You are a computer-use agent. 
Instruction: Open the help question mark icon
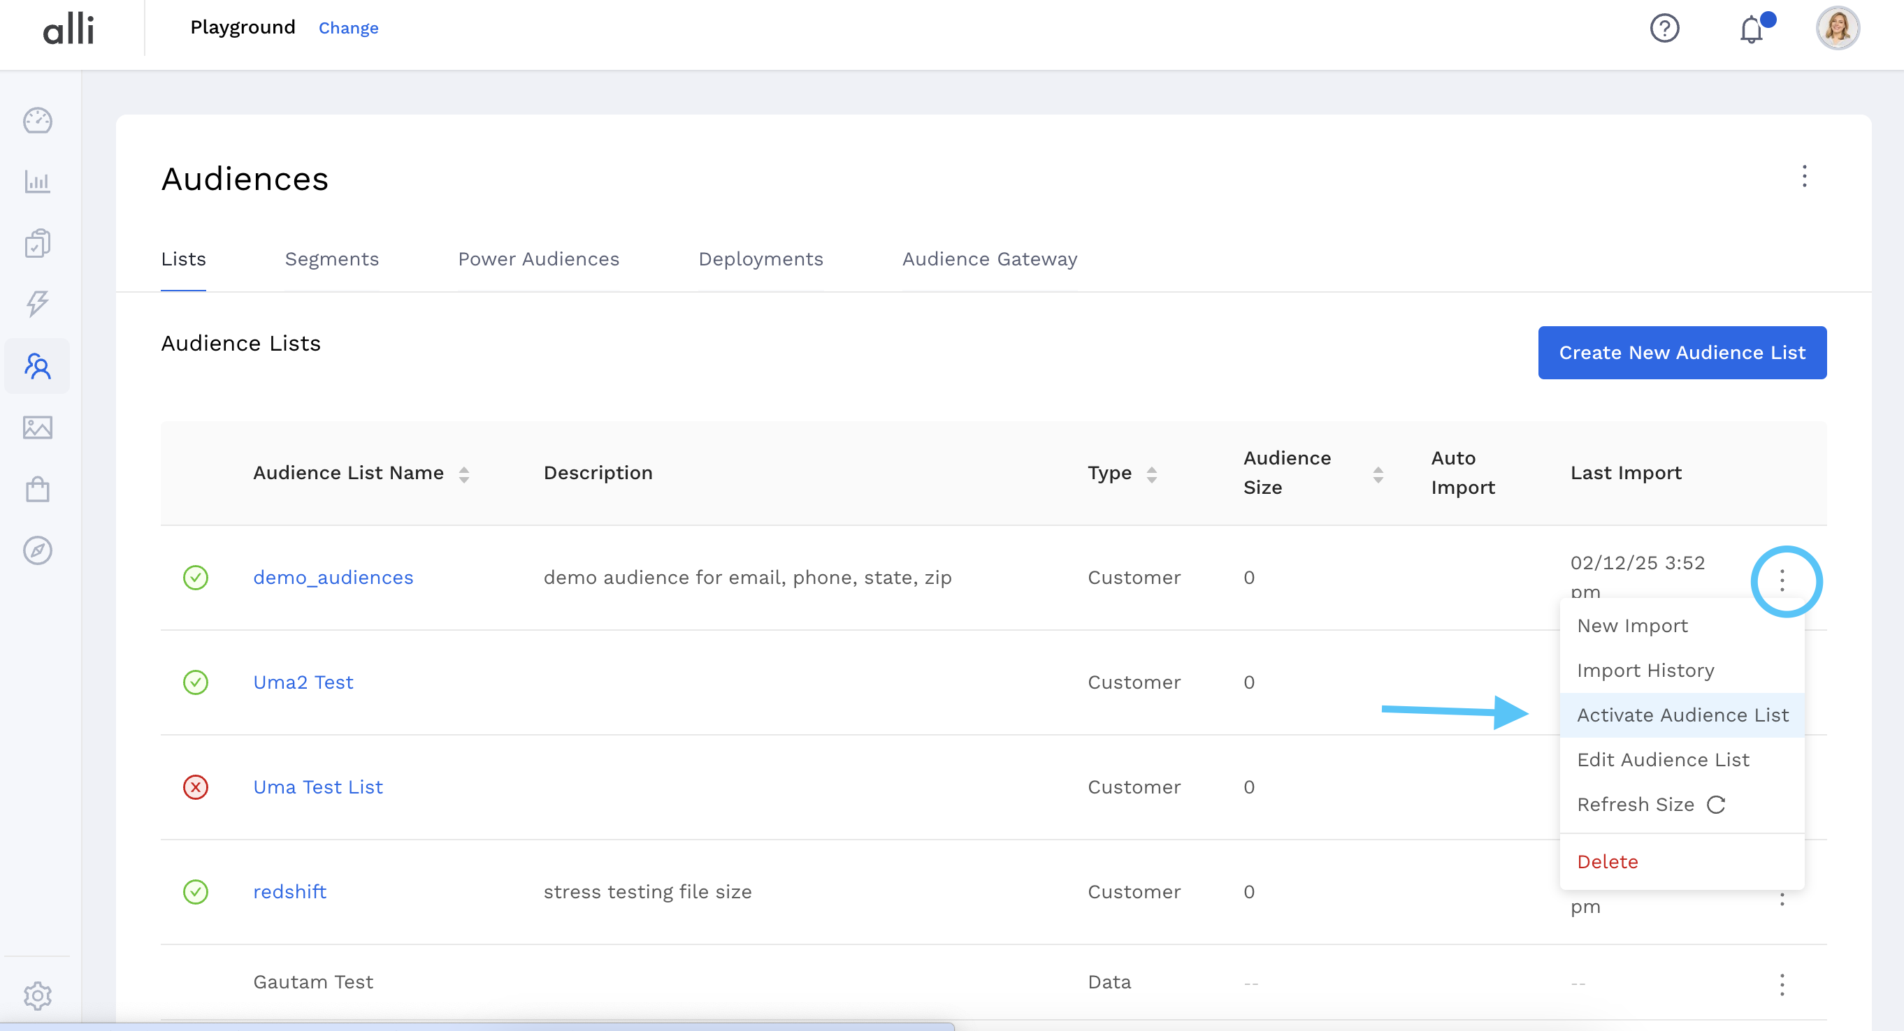click(x=1664, y=29)
